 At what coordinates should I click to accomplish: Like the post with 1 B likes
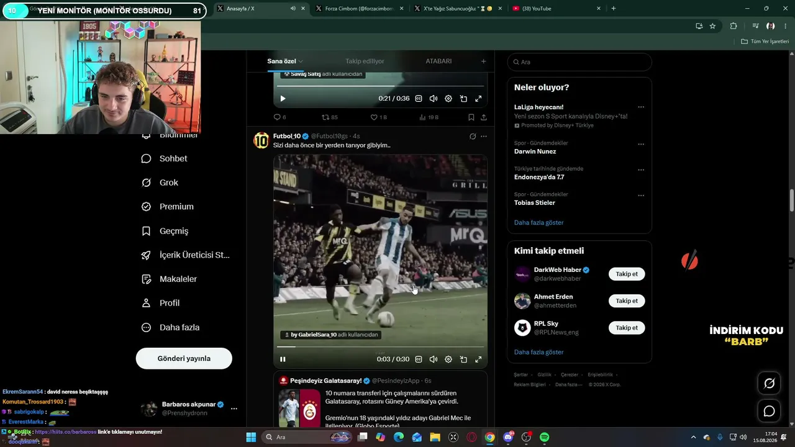tap(378, 117)
